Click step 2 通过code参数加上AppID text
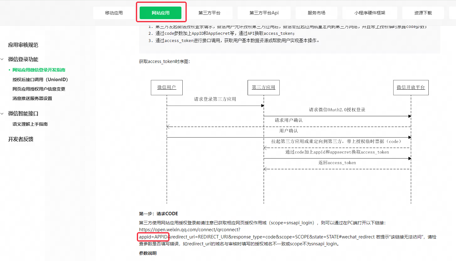Image resolution: width=456 pixels, height=261 pixels. coord(225,33)
